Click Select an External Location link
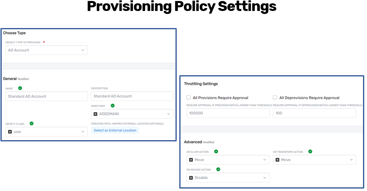This screenshot has height=191, width=367. pos(115,130)
